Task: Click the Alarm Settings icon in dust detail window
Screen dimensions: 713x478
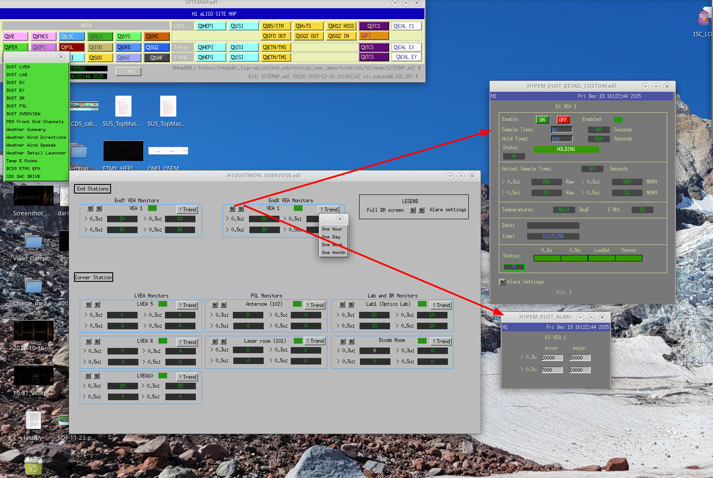Action: tap(502, 282)
